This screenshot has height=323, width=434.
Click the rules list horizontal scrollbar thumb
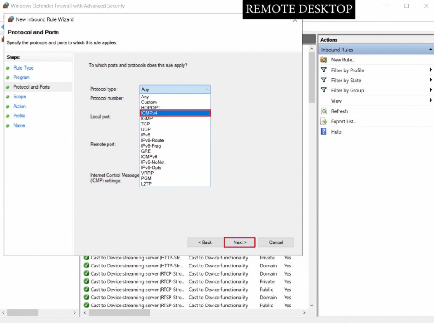pos(119,312)
